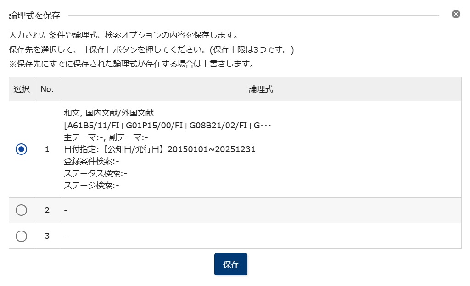
Task: Click the number 3 cell in No. column
Action: [x=47, y=236]
